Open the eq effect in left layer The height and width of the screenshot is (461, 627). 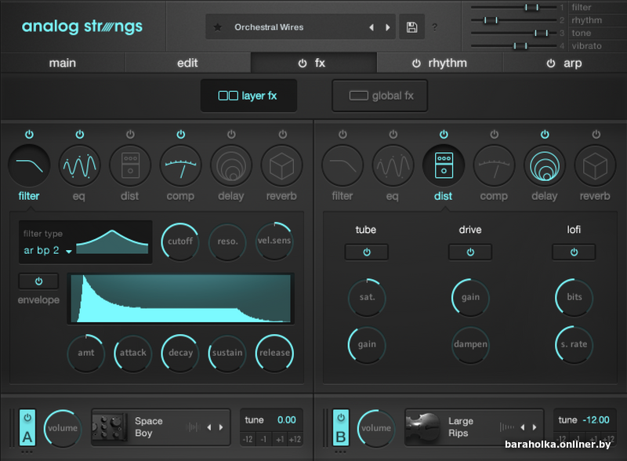point(79,165)
